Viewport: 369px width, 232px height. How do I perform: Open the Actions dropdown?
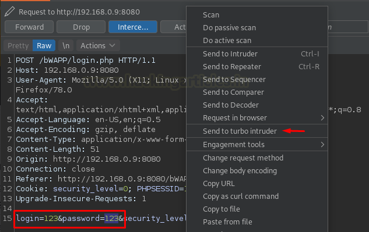pos(98,45)
